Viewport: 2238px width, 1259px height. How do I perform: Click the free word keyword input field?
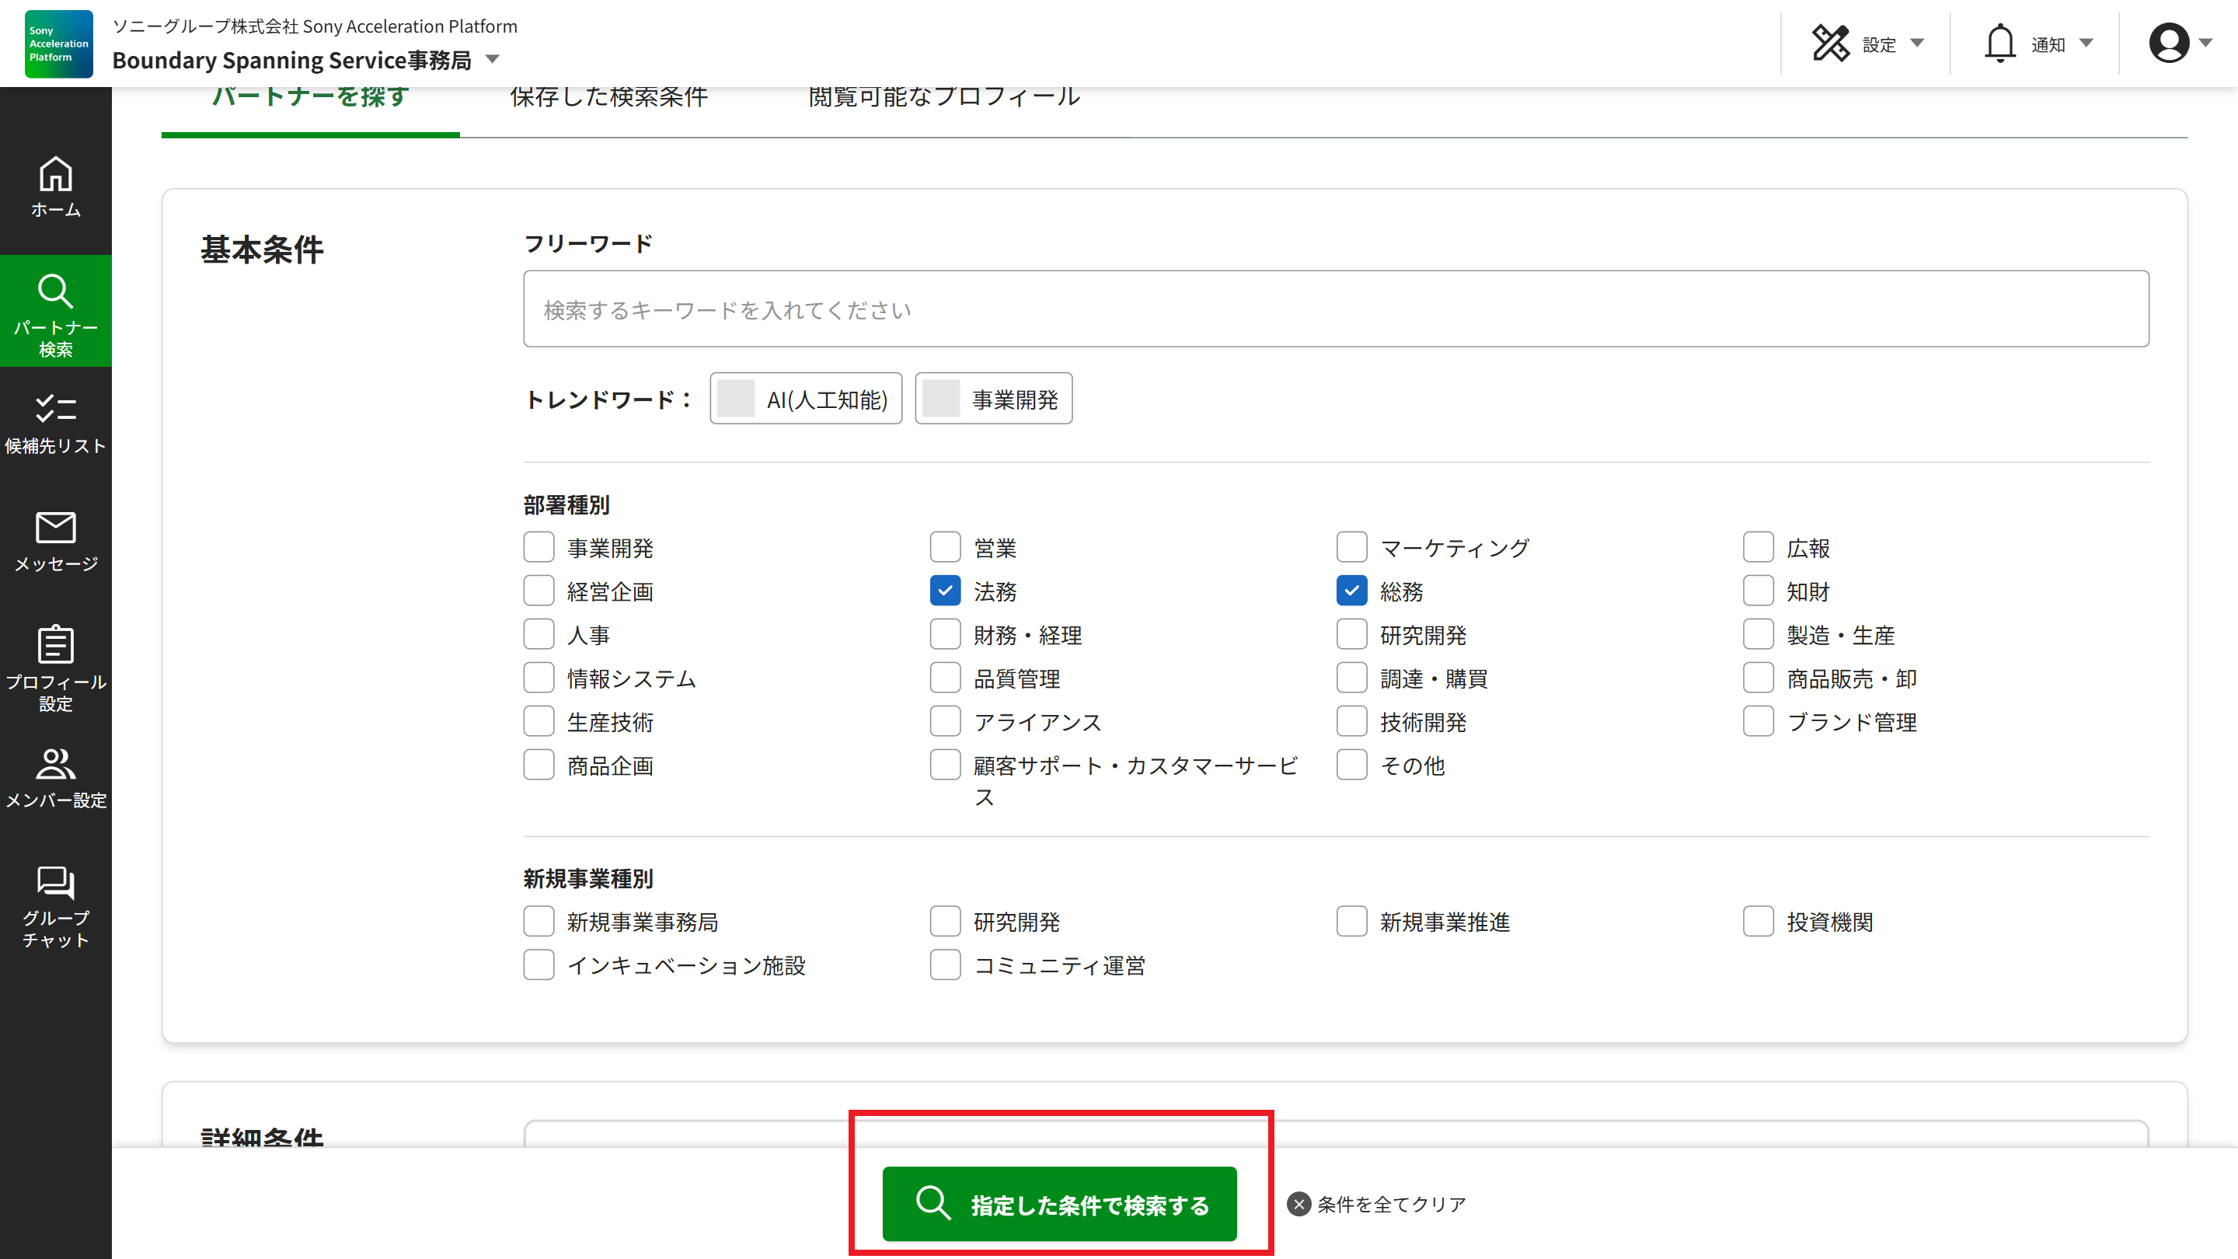point(1335,309)
